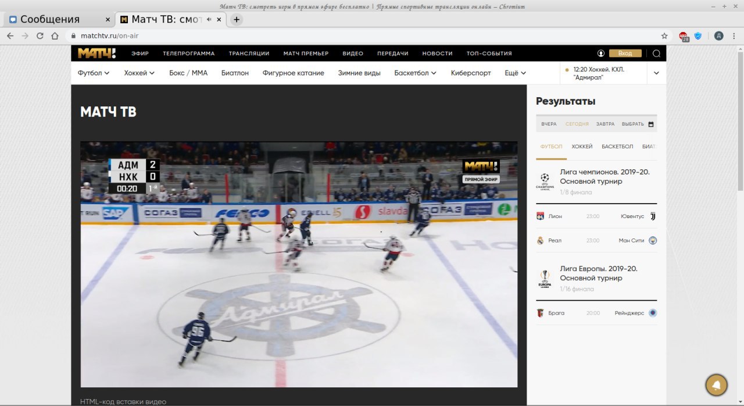Viewport: 744px width, 406px height.
Task: Open ТЕЛЕПРОГРАММА in top menu
Action: pyautogui.click(x=188, y=54)
